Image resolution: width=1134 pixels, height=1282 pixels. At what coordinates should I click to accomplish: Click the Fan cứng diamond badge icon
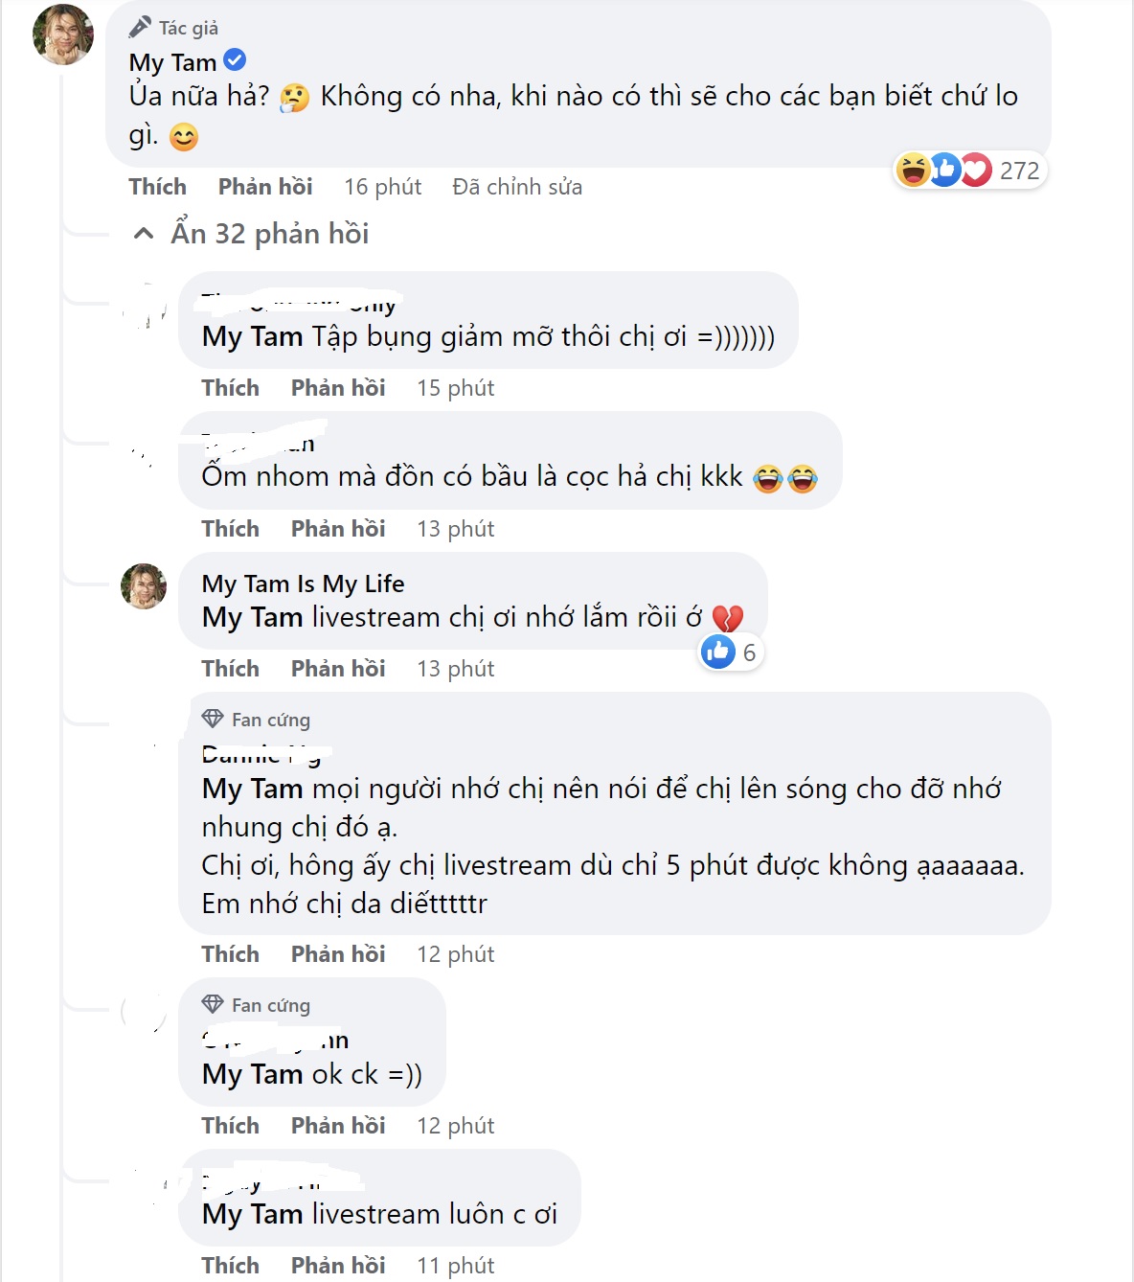coord(213,719)
